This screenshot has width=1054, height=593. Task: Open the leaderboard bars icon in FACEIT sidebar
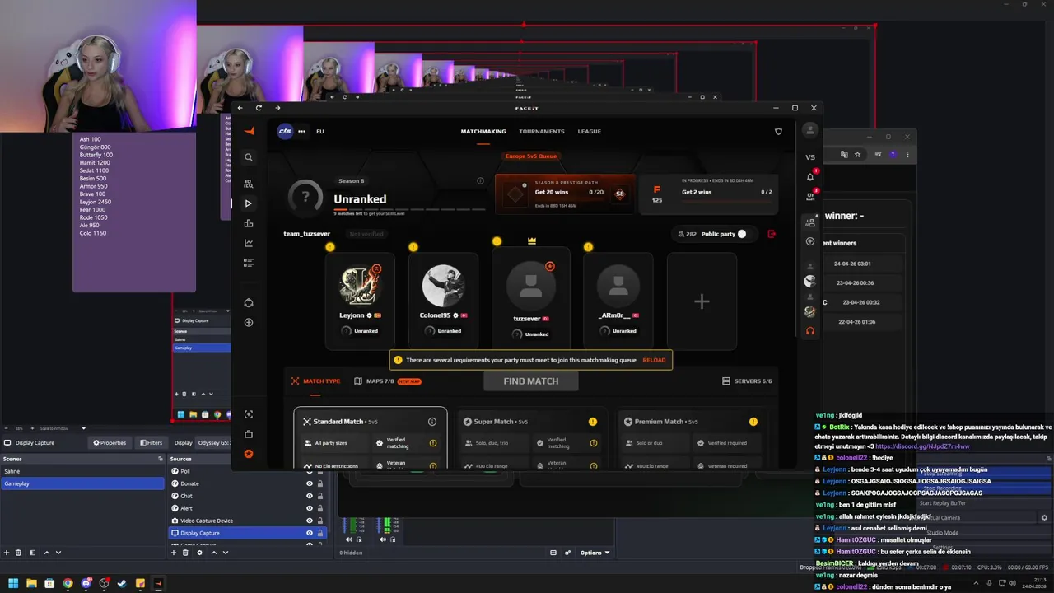(249, 223)
